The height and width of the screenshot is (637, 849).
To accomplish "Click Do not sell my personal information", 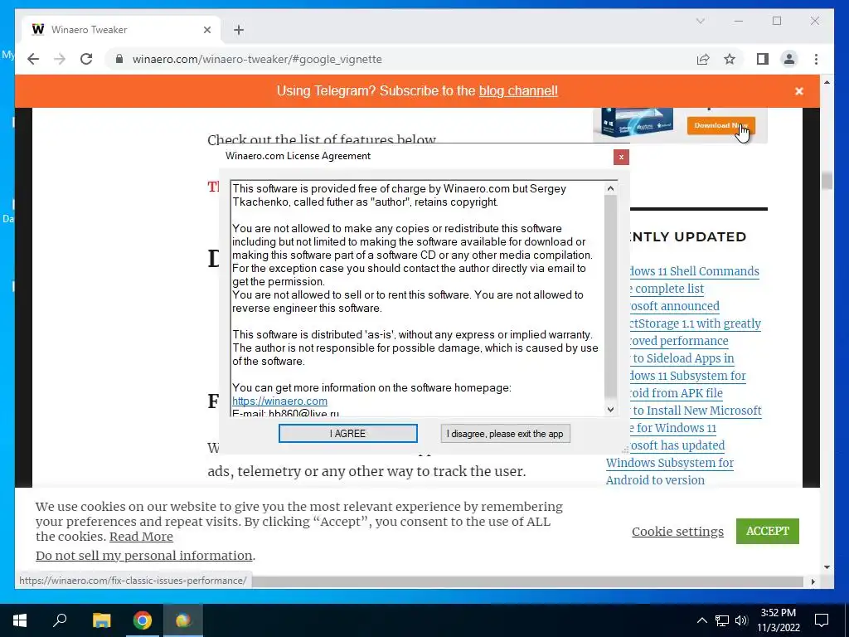I will coord(144,556).
